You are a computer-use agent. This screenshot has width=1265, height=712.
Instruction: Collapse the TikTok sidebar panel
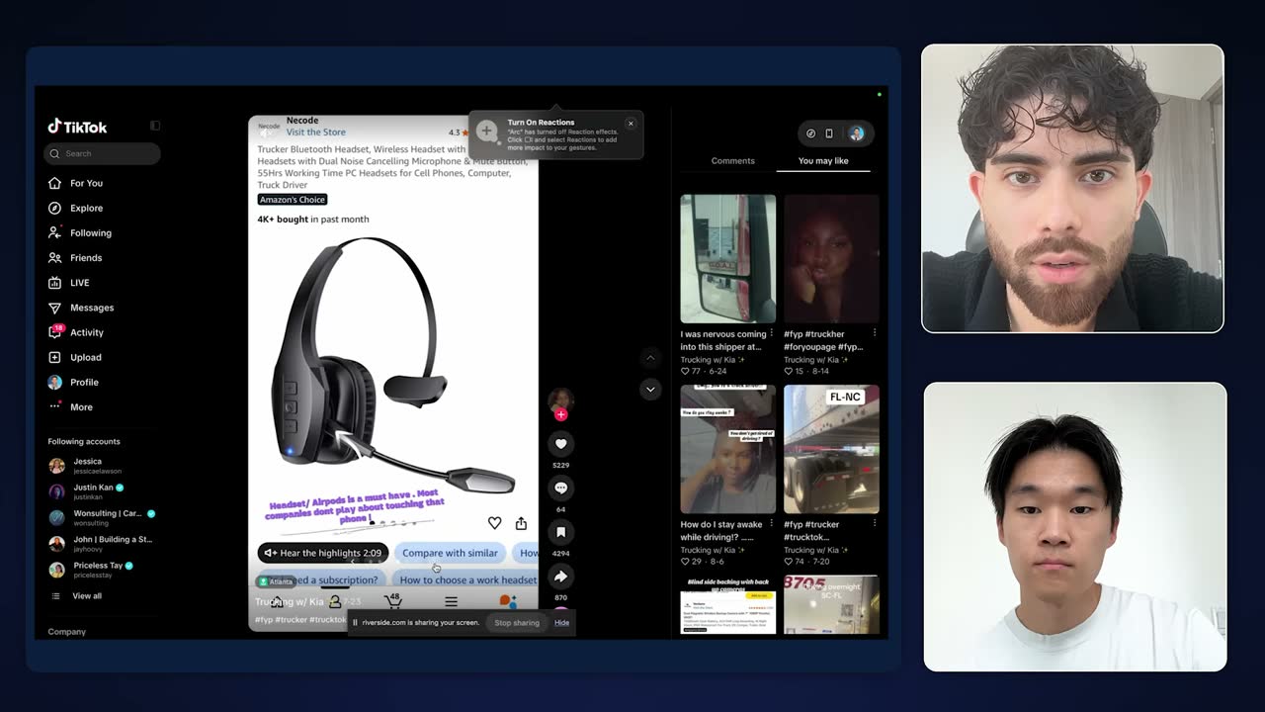(155, 126)
